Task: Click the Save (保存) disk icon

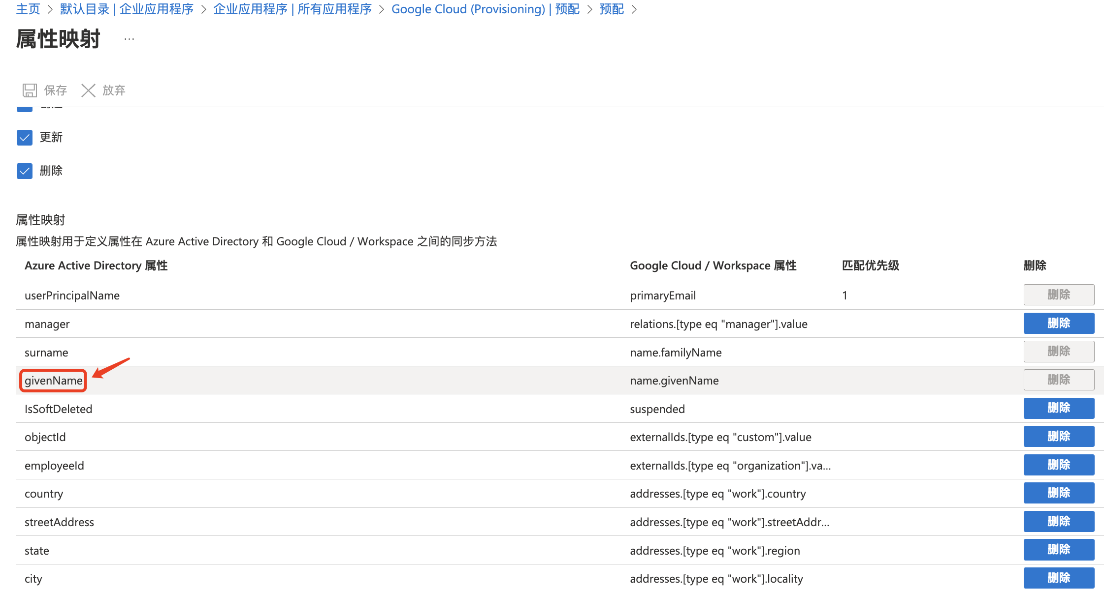Action: (x=30, y=90)
